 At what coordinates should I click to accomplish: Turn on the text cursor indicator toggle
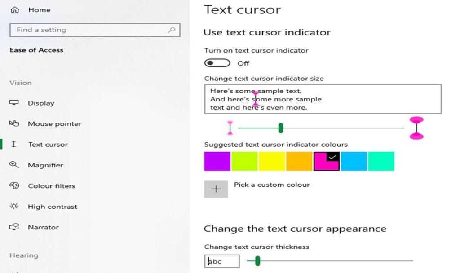tap(218, 63)
